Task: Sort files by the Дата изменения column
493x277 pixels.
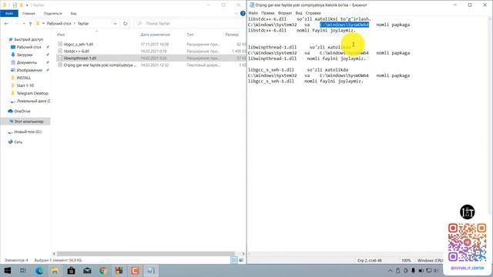Action: pos(155,35)
